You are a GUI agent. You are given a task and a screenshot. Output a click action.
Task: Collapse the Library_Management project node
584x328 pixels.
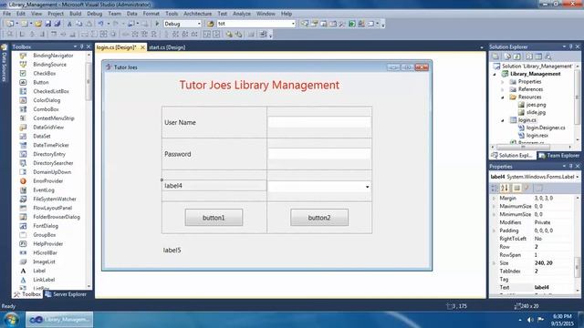[x=495, y=74]
